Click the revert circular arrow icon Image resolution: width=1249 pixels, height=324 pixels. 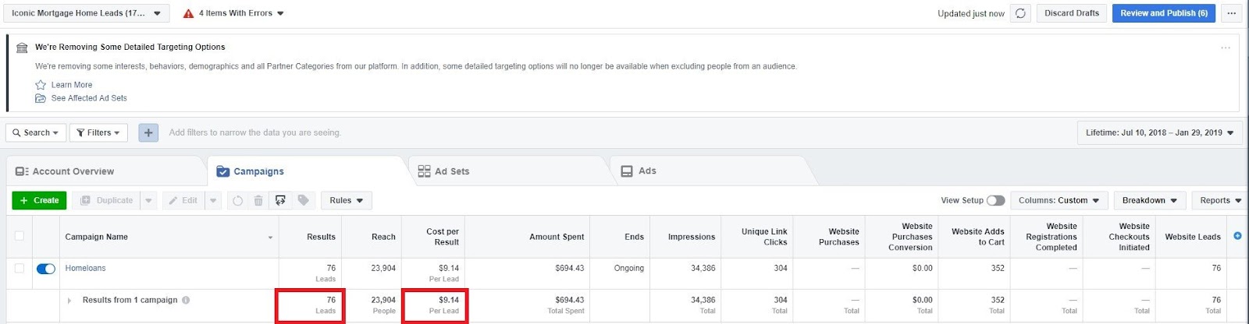[237, 200]
